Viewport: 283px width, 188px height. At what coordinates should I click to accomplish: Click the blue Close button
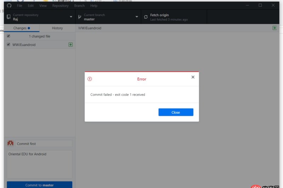[176, 112]
